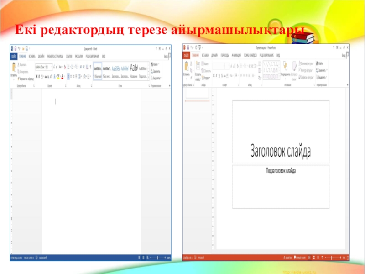The image size is (365, 274).
Task: Apply Обычный style in Word styles gallery
Action: [x=98, y=71]
